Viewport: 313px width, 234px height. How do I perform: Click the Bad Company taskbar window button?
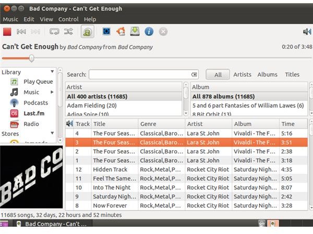click(53, 224)
